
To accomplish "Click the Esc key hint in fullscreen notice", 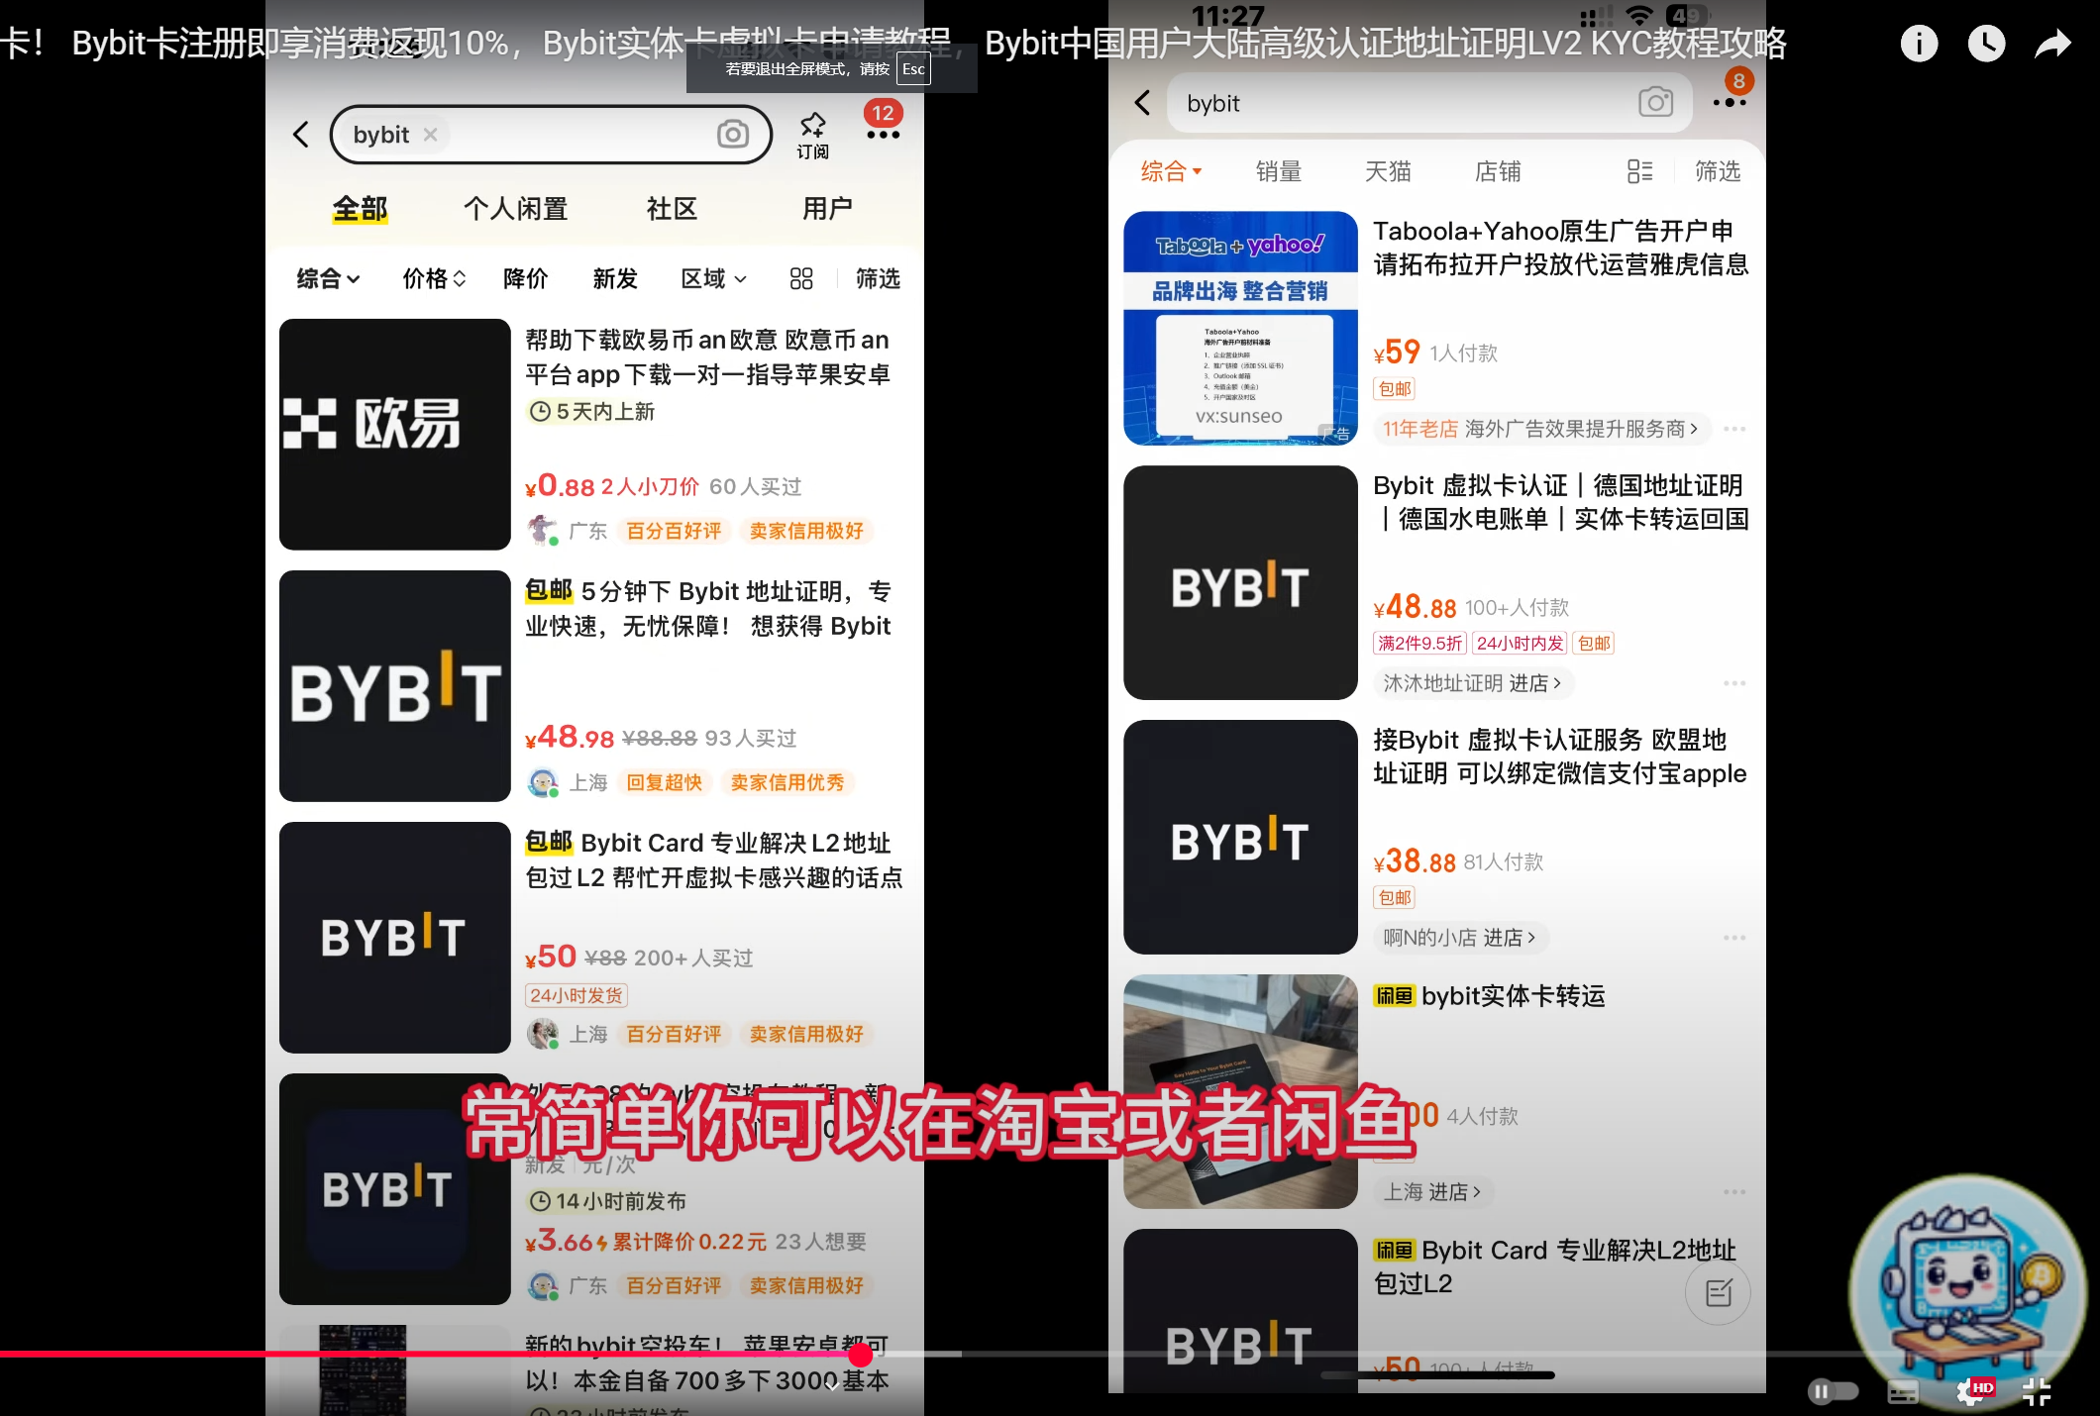I will pos(913,69).
